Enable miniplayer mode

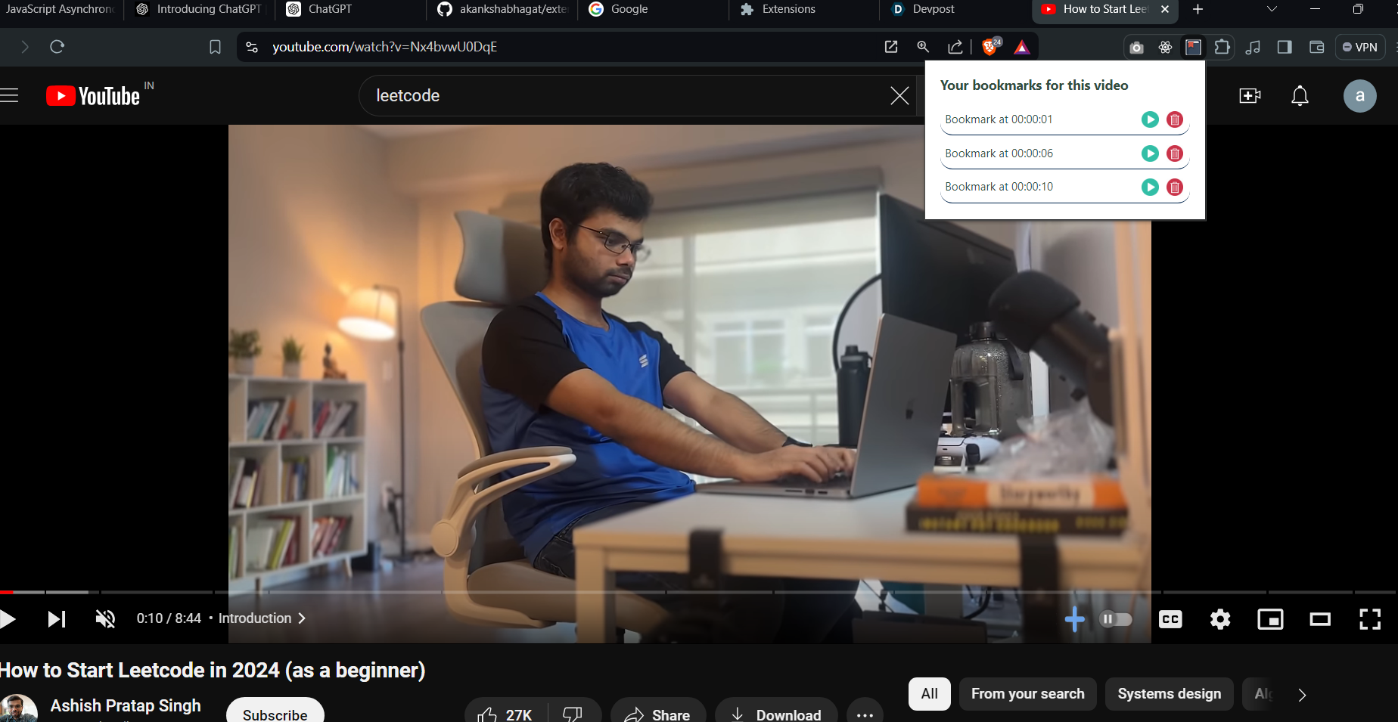coord(1270,619)
